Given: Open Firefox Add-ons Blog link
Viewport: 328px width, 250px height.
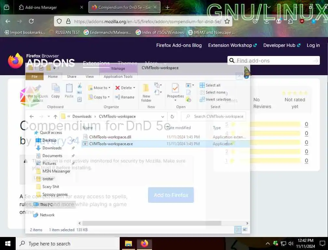Looking at the screenshot, I should [x=179, y=45].
